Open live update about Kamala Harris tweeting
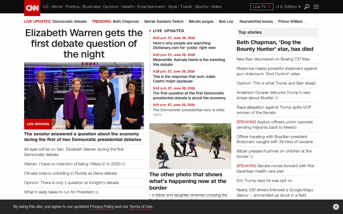343x214 pixels. click(189, 62)
